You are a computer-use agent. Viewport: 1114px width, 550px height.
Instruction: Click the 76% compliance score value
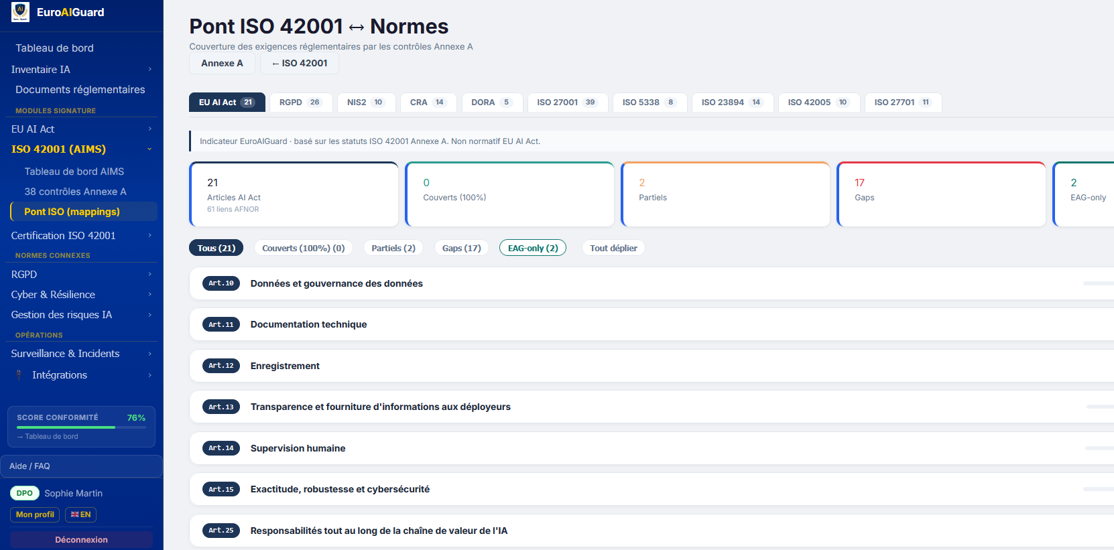[136, 417]
